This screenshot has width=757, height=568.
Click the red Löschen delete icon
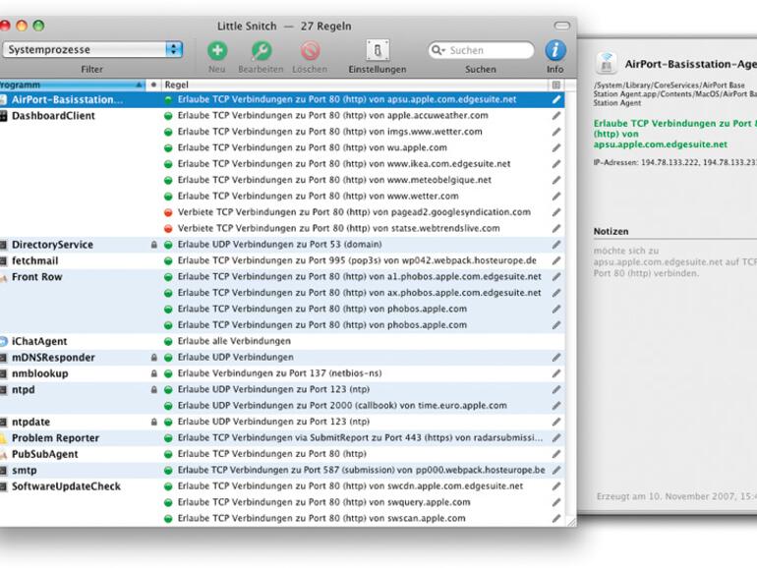point(310,50)
